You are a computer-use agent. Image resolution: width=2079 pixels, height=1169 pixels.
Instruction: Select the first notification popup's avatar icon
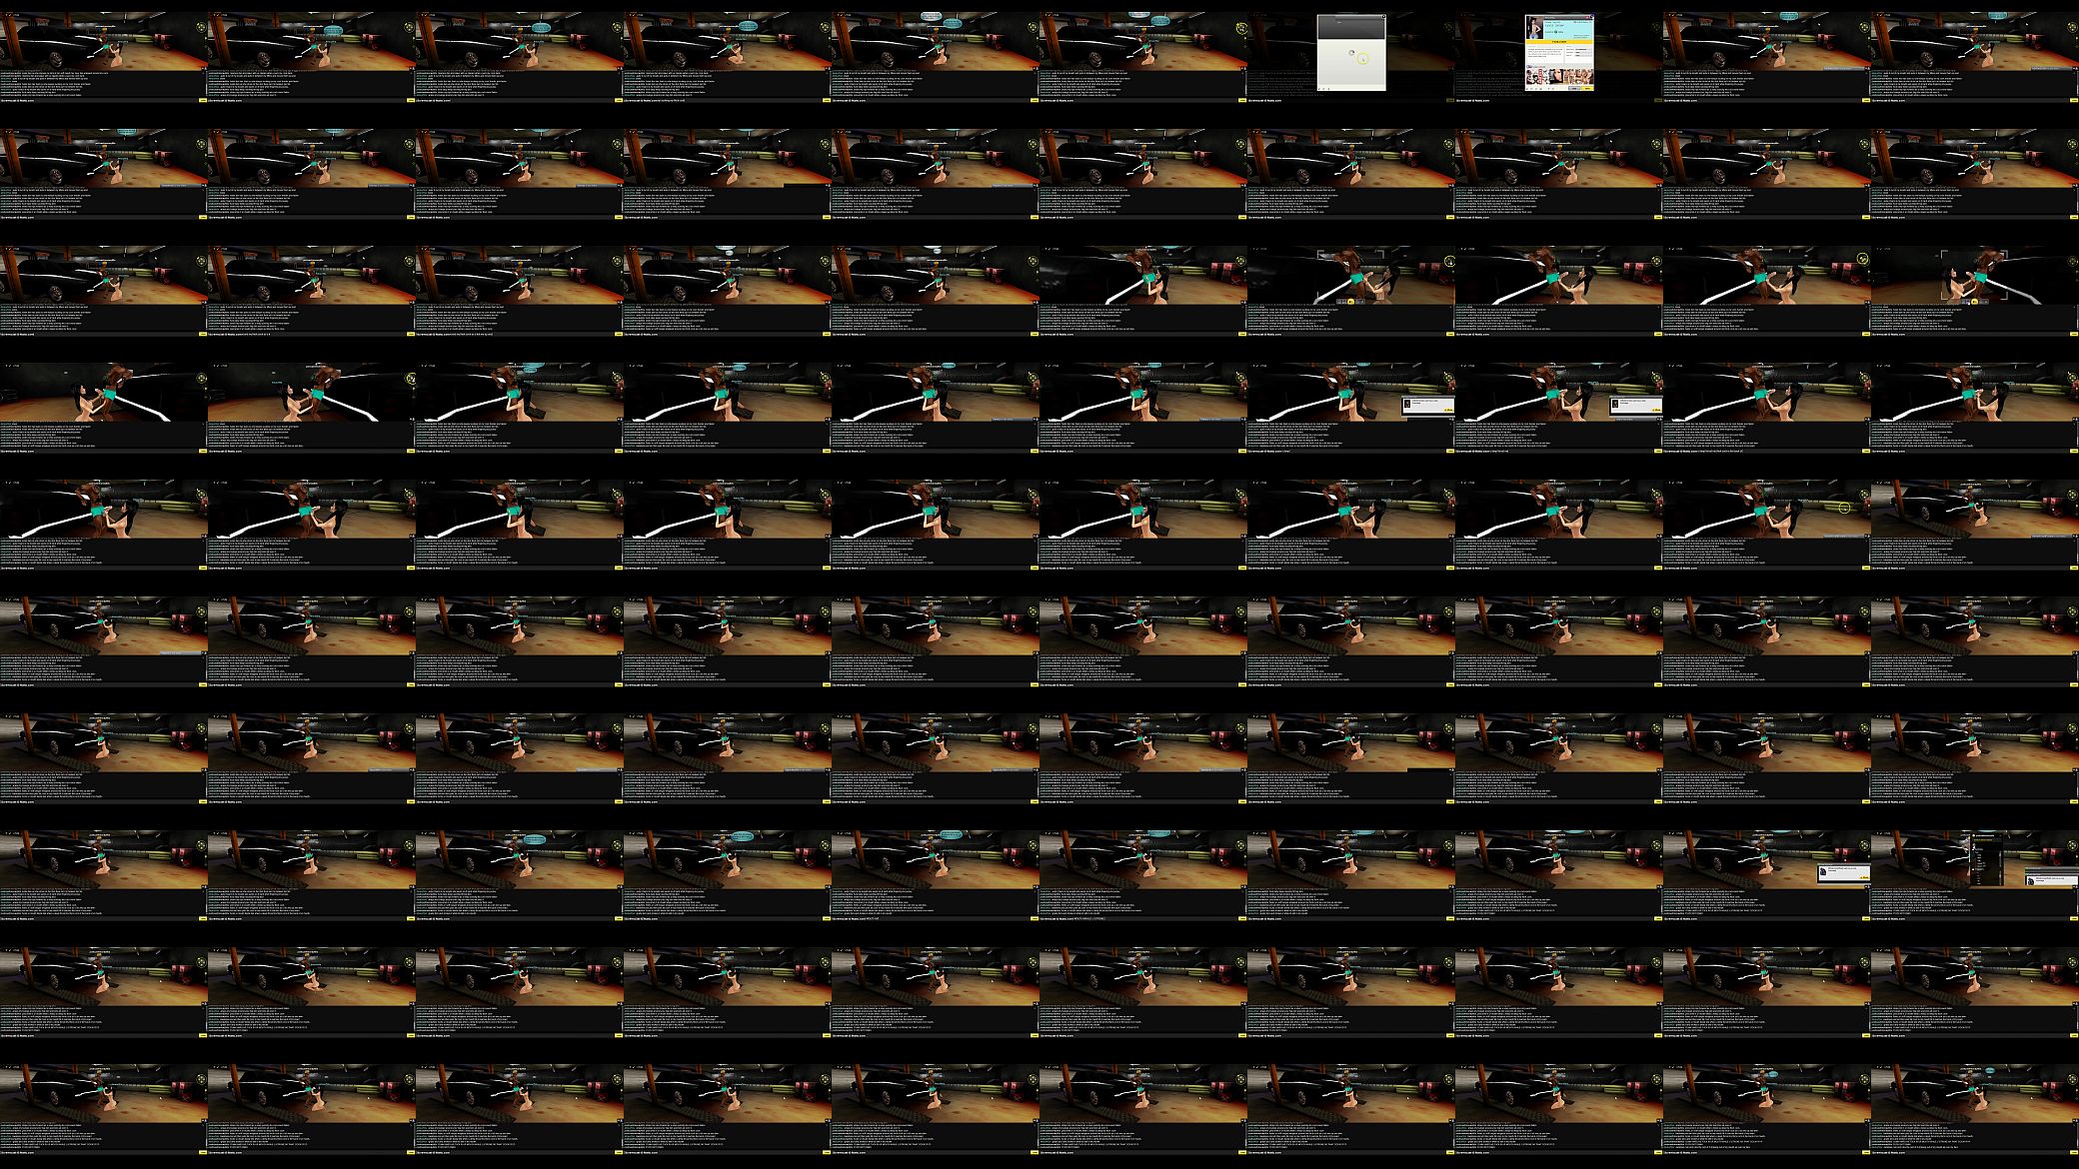(x=1407, y=404)
